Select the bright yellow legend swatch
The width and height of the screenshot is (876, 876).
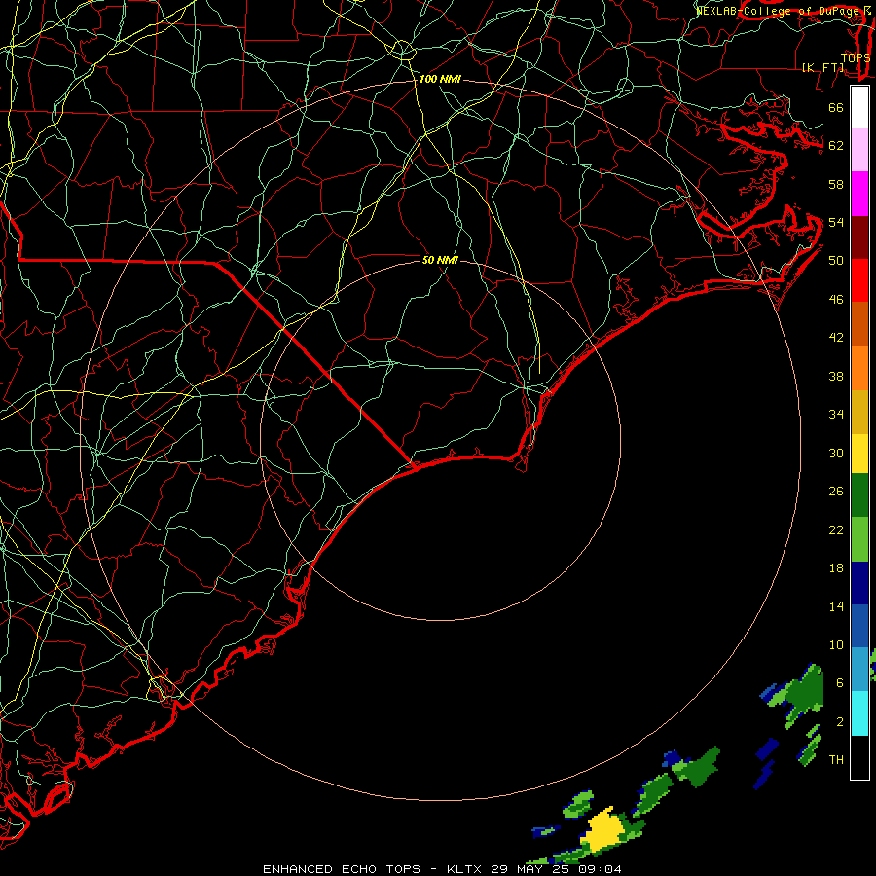(859, 454)
